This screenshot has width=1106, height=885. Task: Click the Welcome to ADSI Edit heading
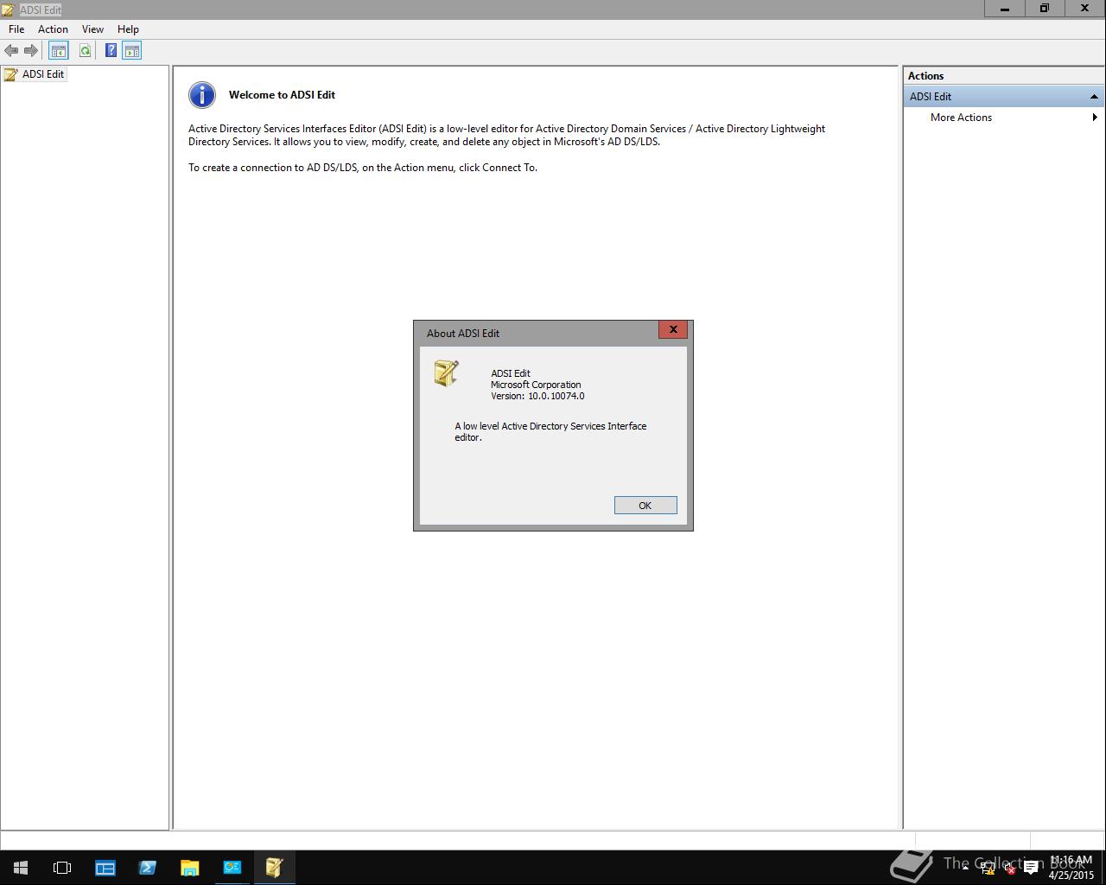click(282, 95)
